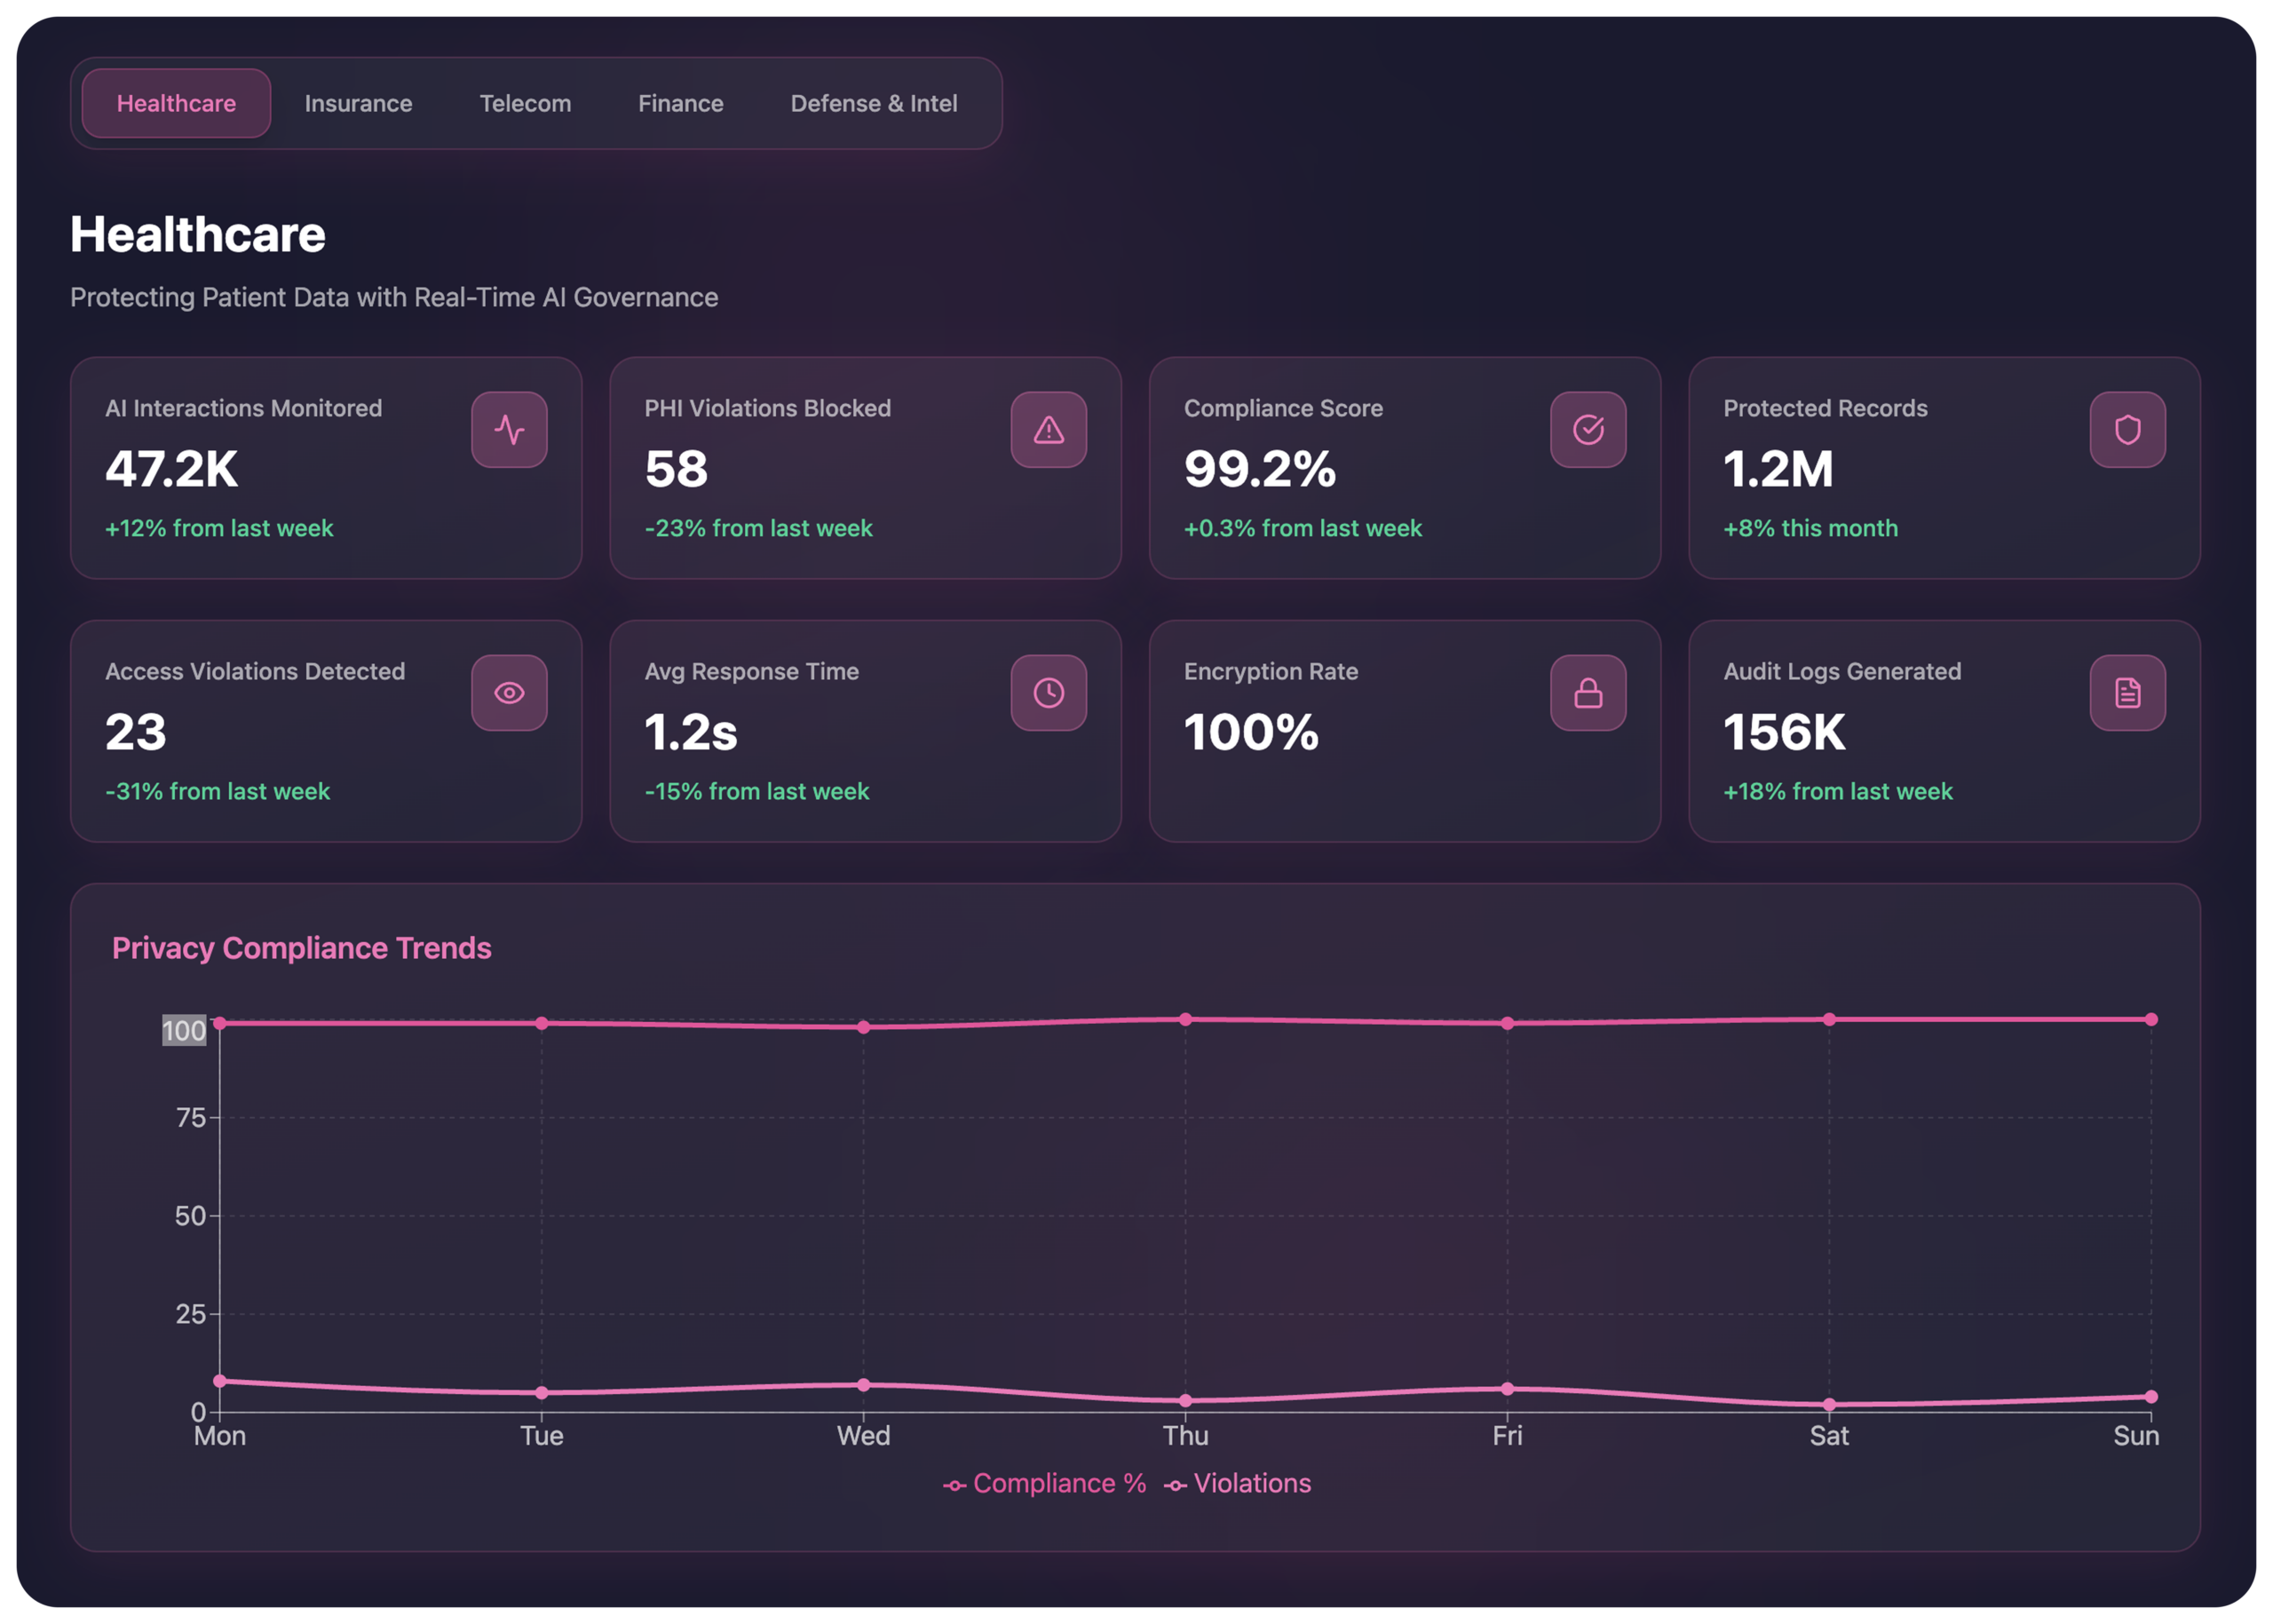Click the lock icon on Encryption Rate card
Image resolution: width=2273 pixels, height=1624 pixels.
(1587, 693)
